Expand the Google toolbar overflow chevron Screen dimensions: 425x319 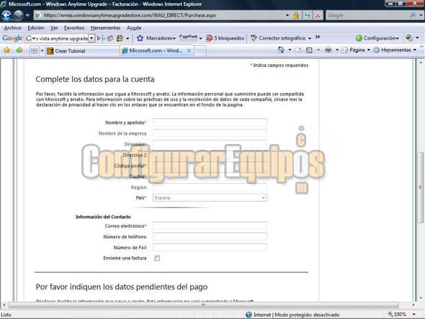click(318, 37)
